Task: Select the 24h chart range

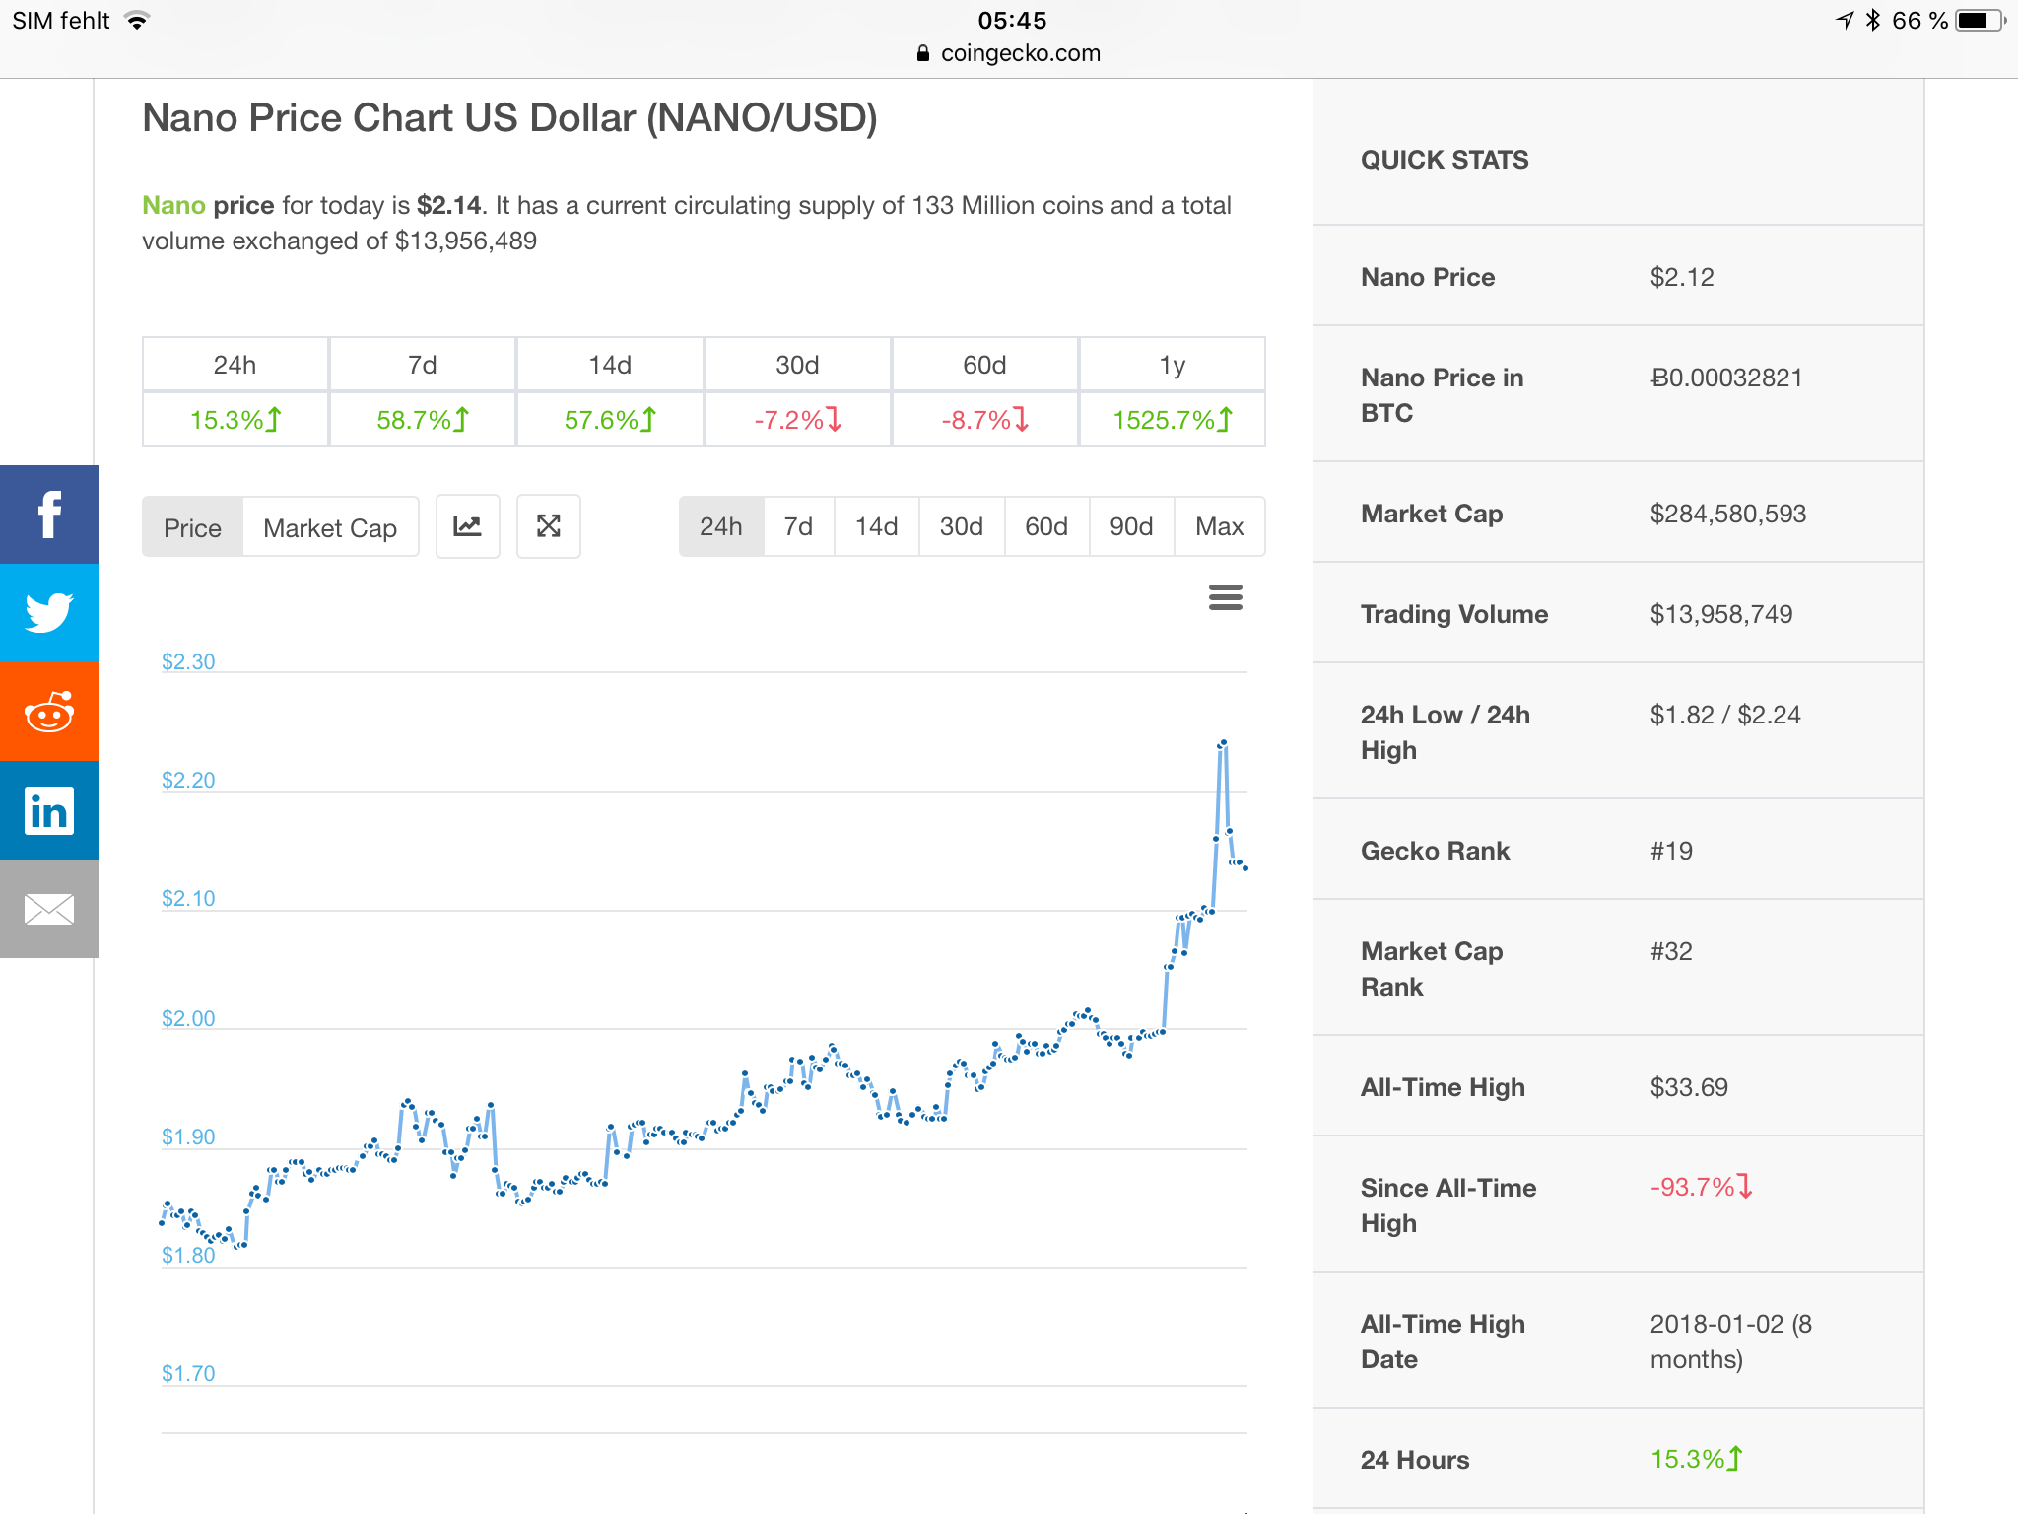Action: [x=720, y=526]
